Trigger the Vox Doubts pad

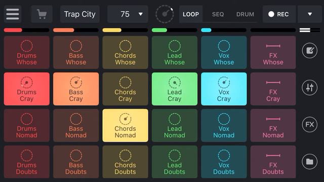[224, 162]
